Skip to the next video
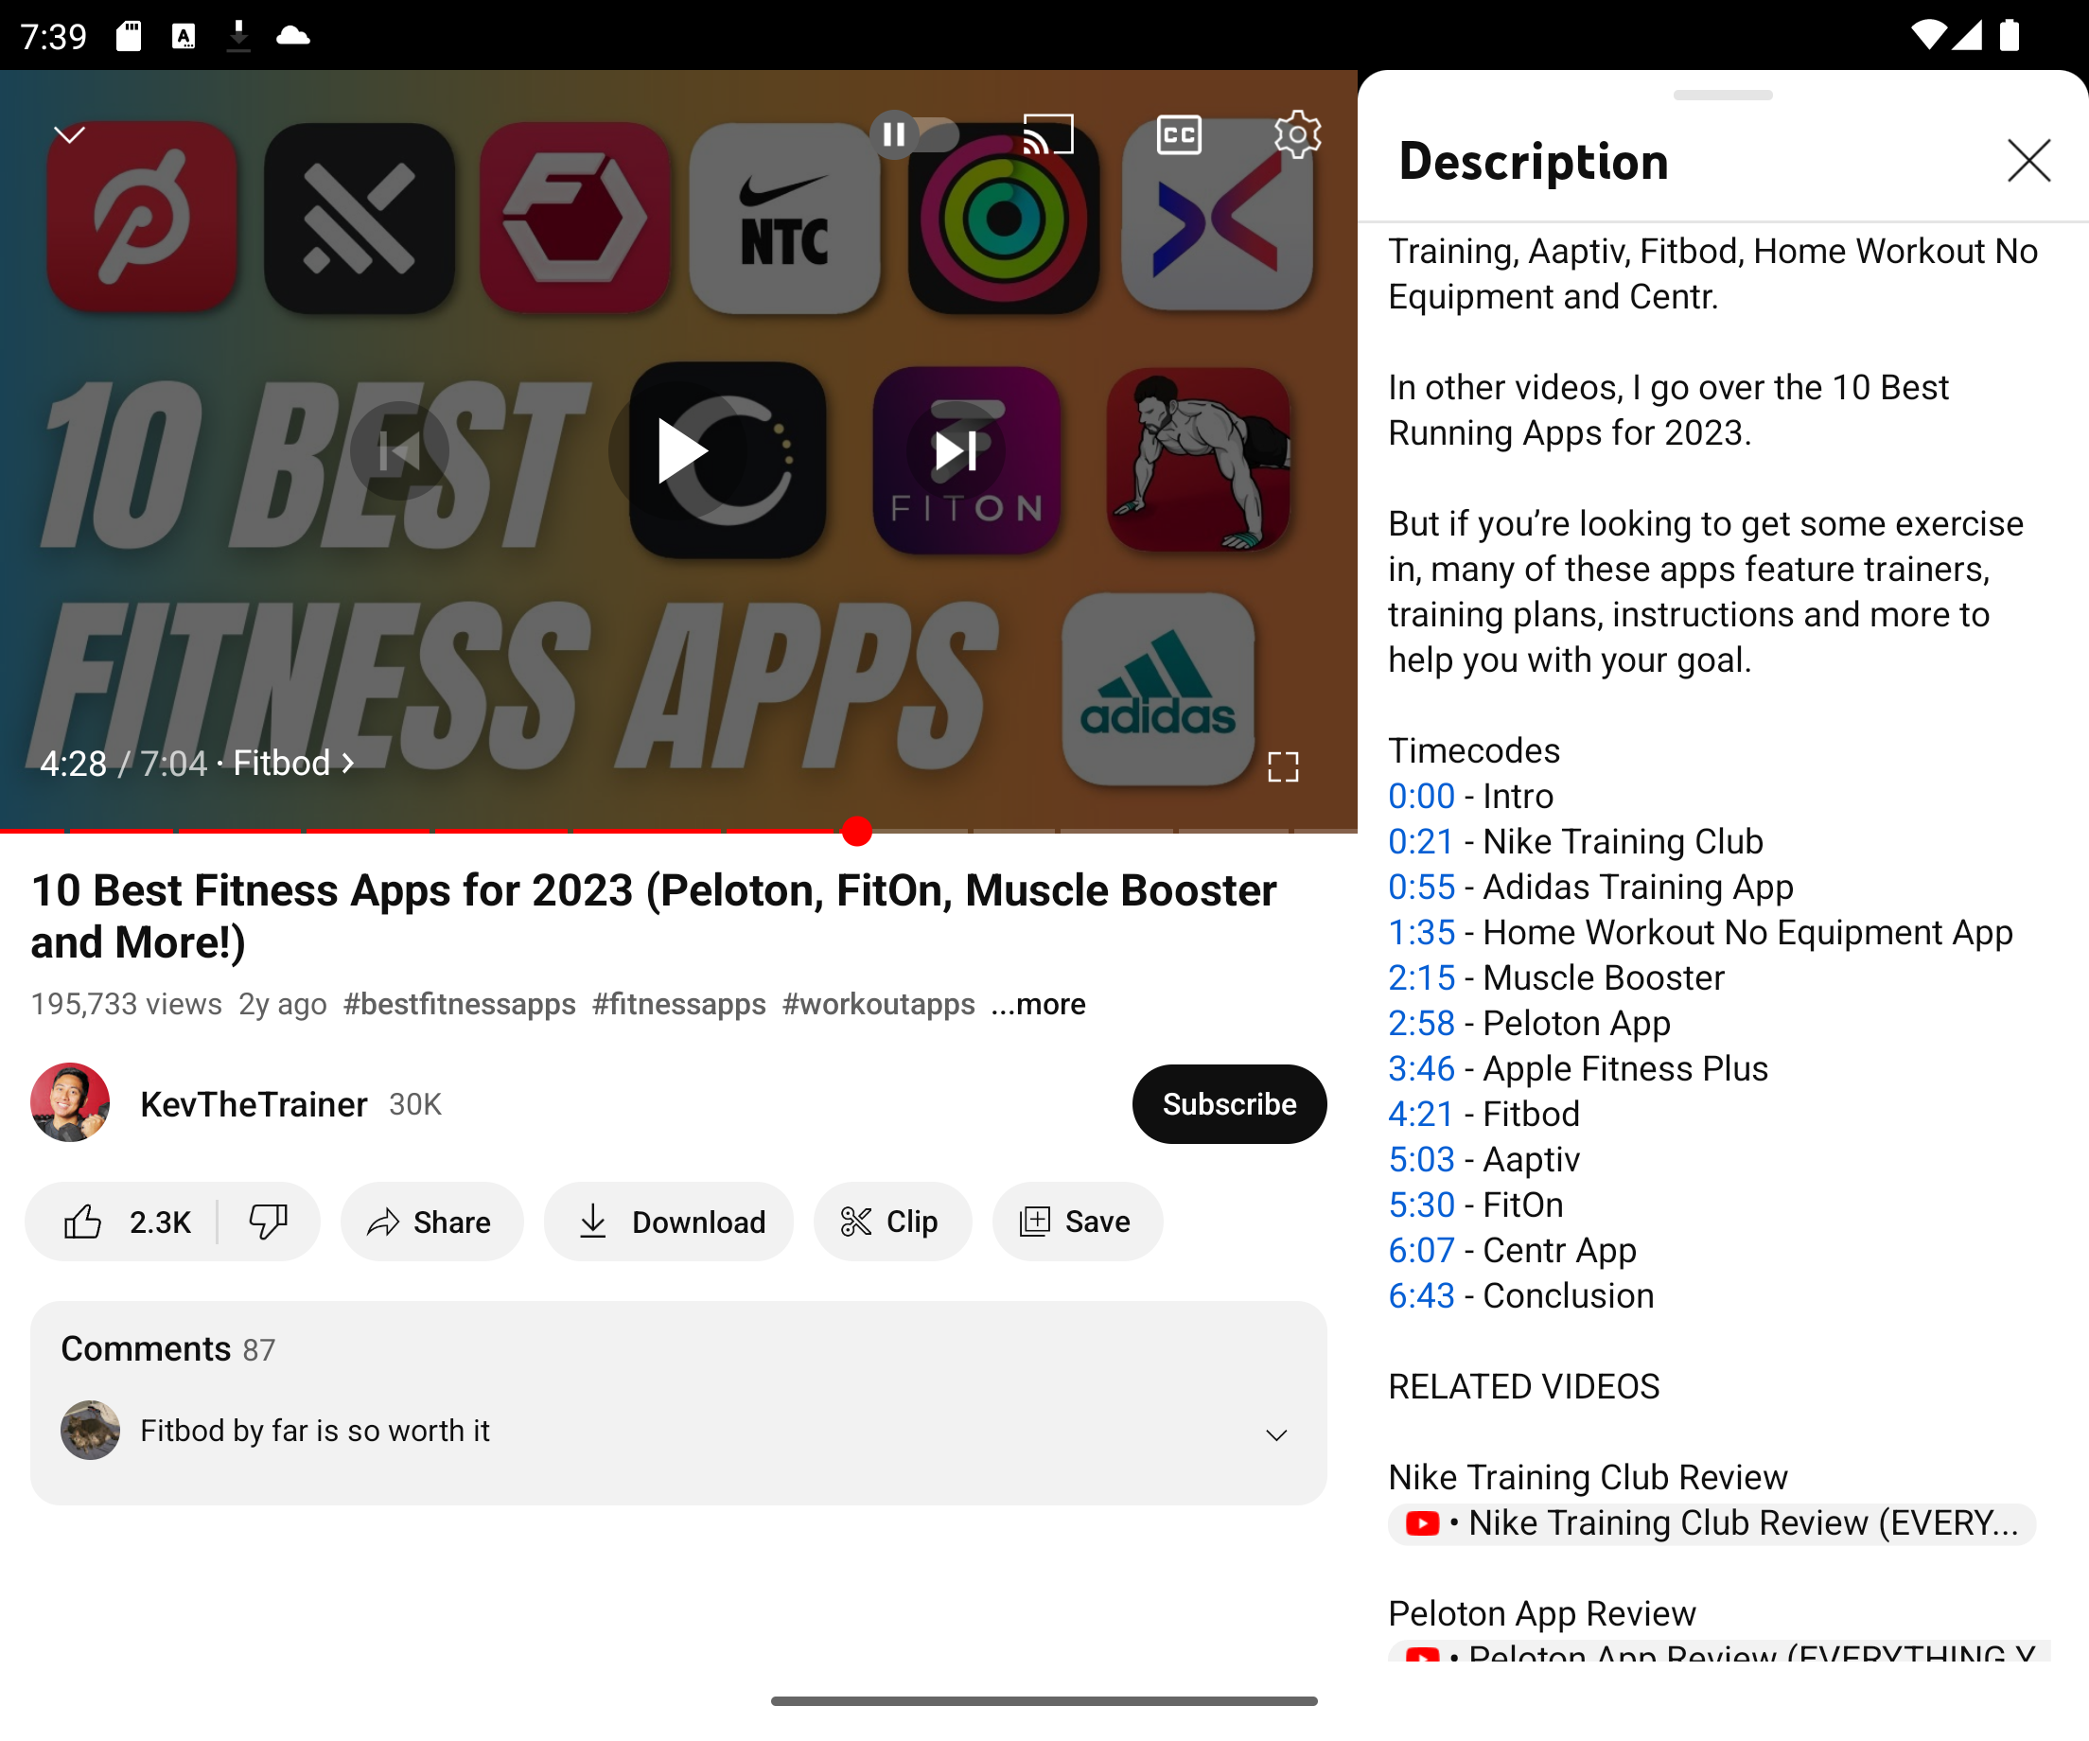Screen dimensions: 2089x1741 955,451
